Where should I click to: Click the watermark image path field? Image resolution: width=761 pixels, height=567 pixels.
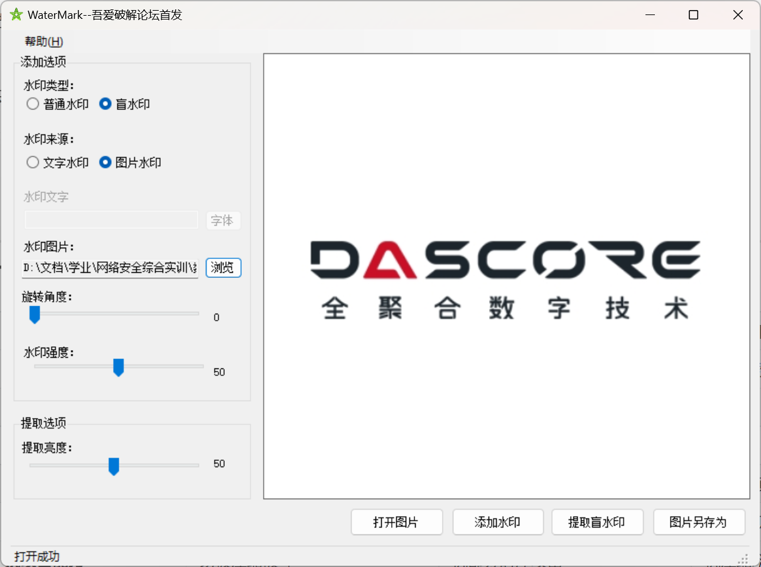point(110,268)
